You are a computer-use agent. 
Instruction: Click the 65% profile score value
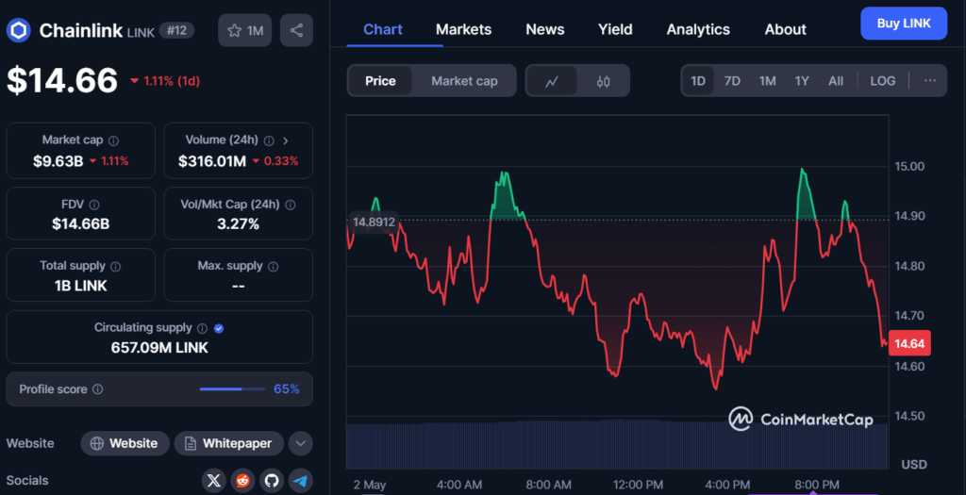[287, 389]
